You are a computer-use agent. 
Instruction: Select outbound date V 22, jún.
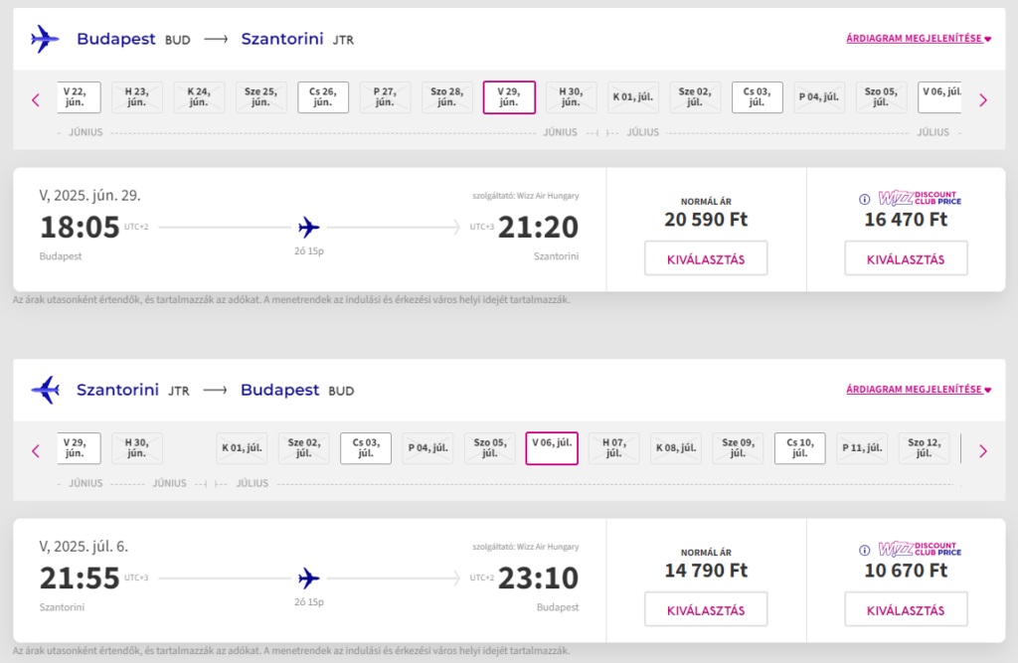click(x=78, y=97)
